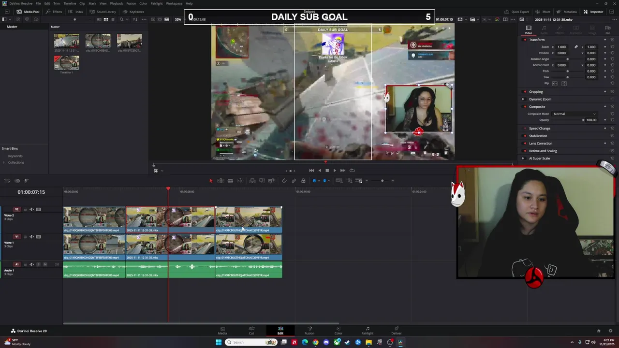Image resolution: width=619 pixels, height=348 pixels.
Task: Reset the Transform section parameters
Action: [612, 40]
